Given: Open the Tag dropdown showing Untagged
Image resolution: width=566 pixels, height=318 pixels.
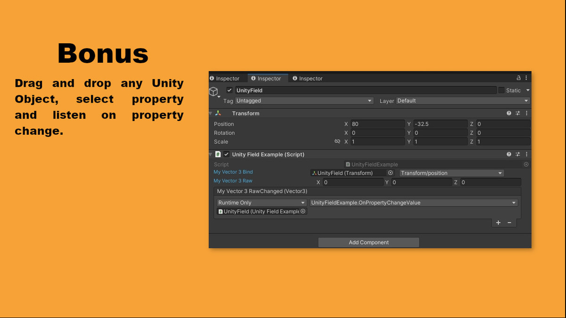Looking at the screenshot, I should (304, 101).
